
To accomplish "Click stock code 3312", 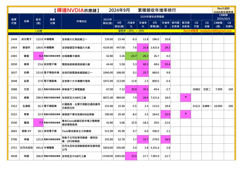I will tap(14, 106).
